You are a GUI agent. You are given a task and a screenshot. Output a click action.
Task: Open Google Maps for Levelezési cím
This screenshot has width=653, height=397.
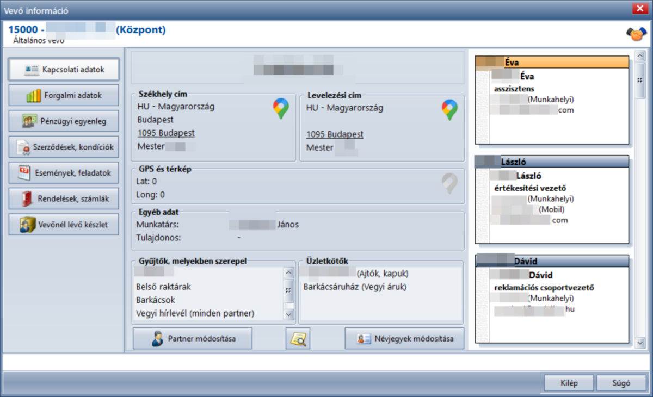tap(449, 109)
